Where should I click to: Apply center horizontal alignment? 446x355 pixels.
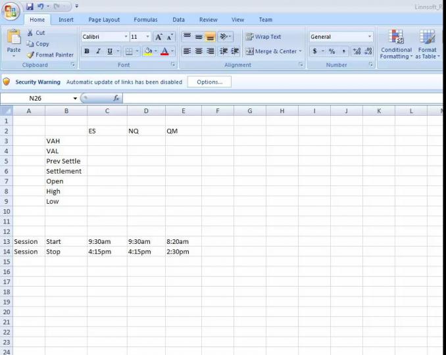pos(199,51)
